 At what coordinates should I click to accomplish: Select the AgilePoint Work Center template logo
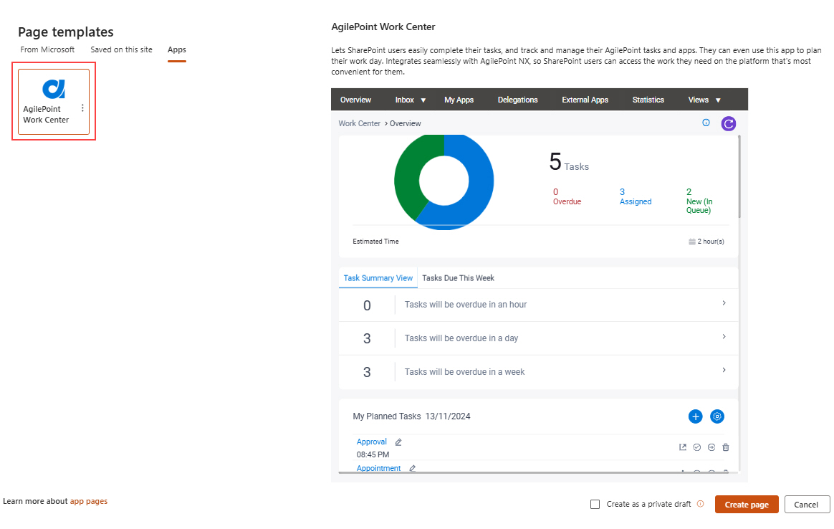point(54,89)
